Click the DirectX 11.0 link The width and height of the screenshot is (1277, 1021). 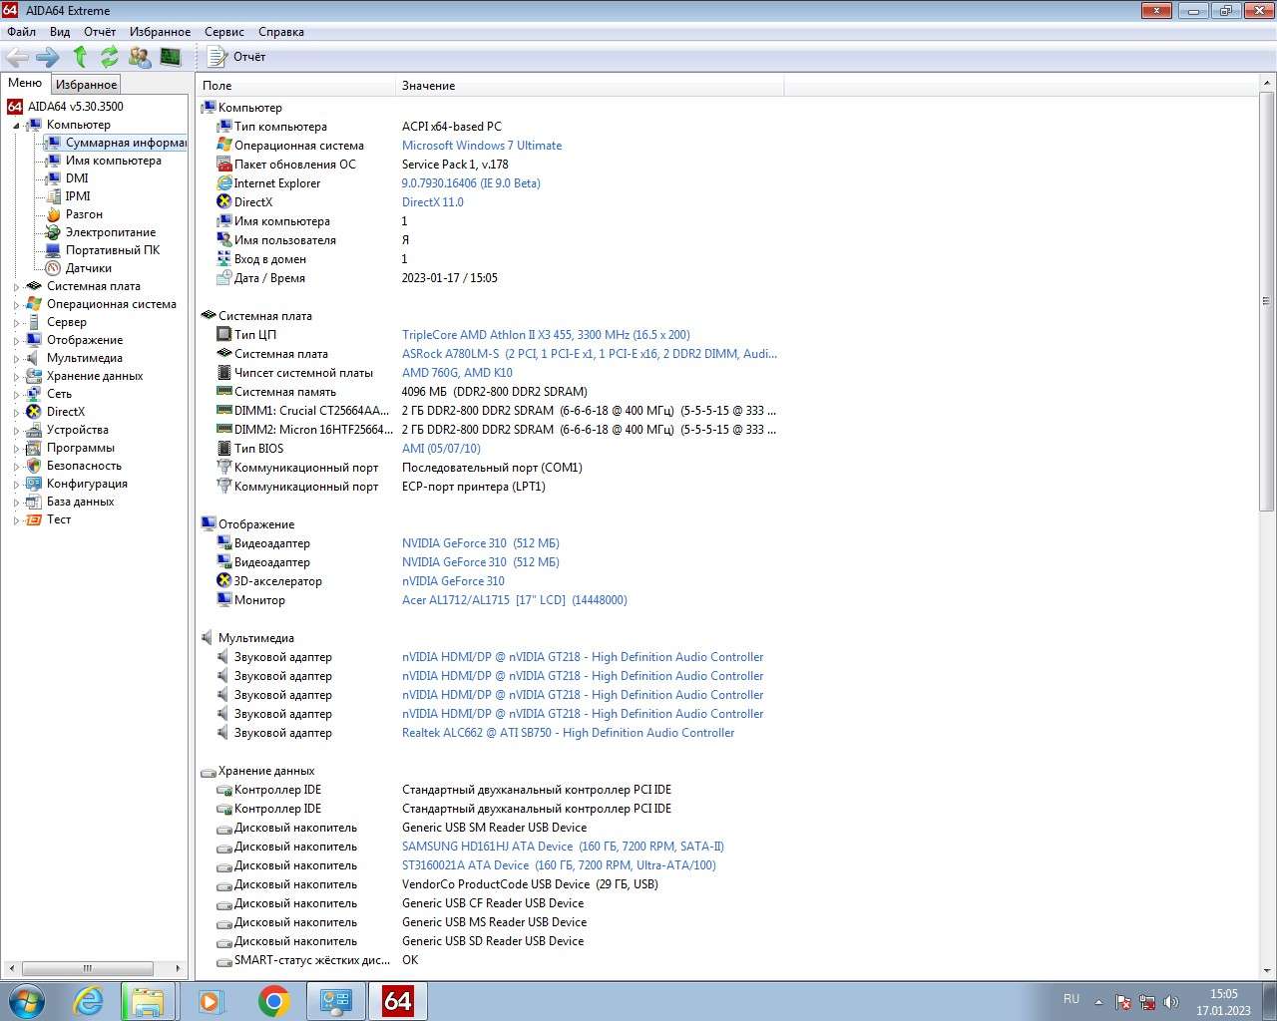(432, 202)
